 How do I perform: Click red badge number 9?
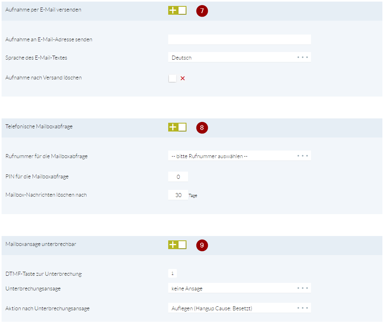tap(202, 245)
